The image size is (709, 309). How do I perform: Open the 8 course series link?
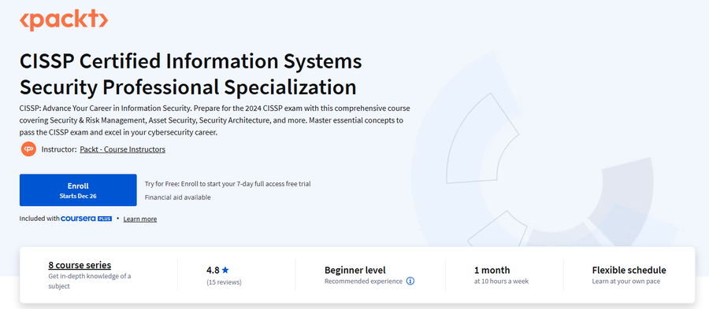[x=80, y=265]
